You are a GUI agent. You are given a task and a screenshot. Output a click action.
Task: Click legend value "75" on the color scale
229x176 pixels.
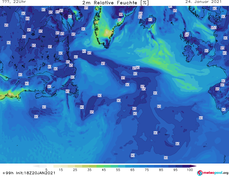click(147, 170)
